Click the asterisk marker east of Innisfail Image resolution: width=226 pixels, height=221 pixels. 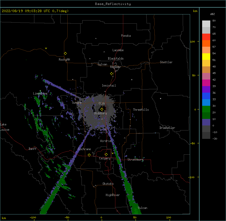[x=132, y=80]
